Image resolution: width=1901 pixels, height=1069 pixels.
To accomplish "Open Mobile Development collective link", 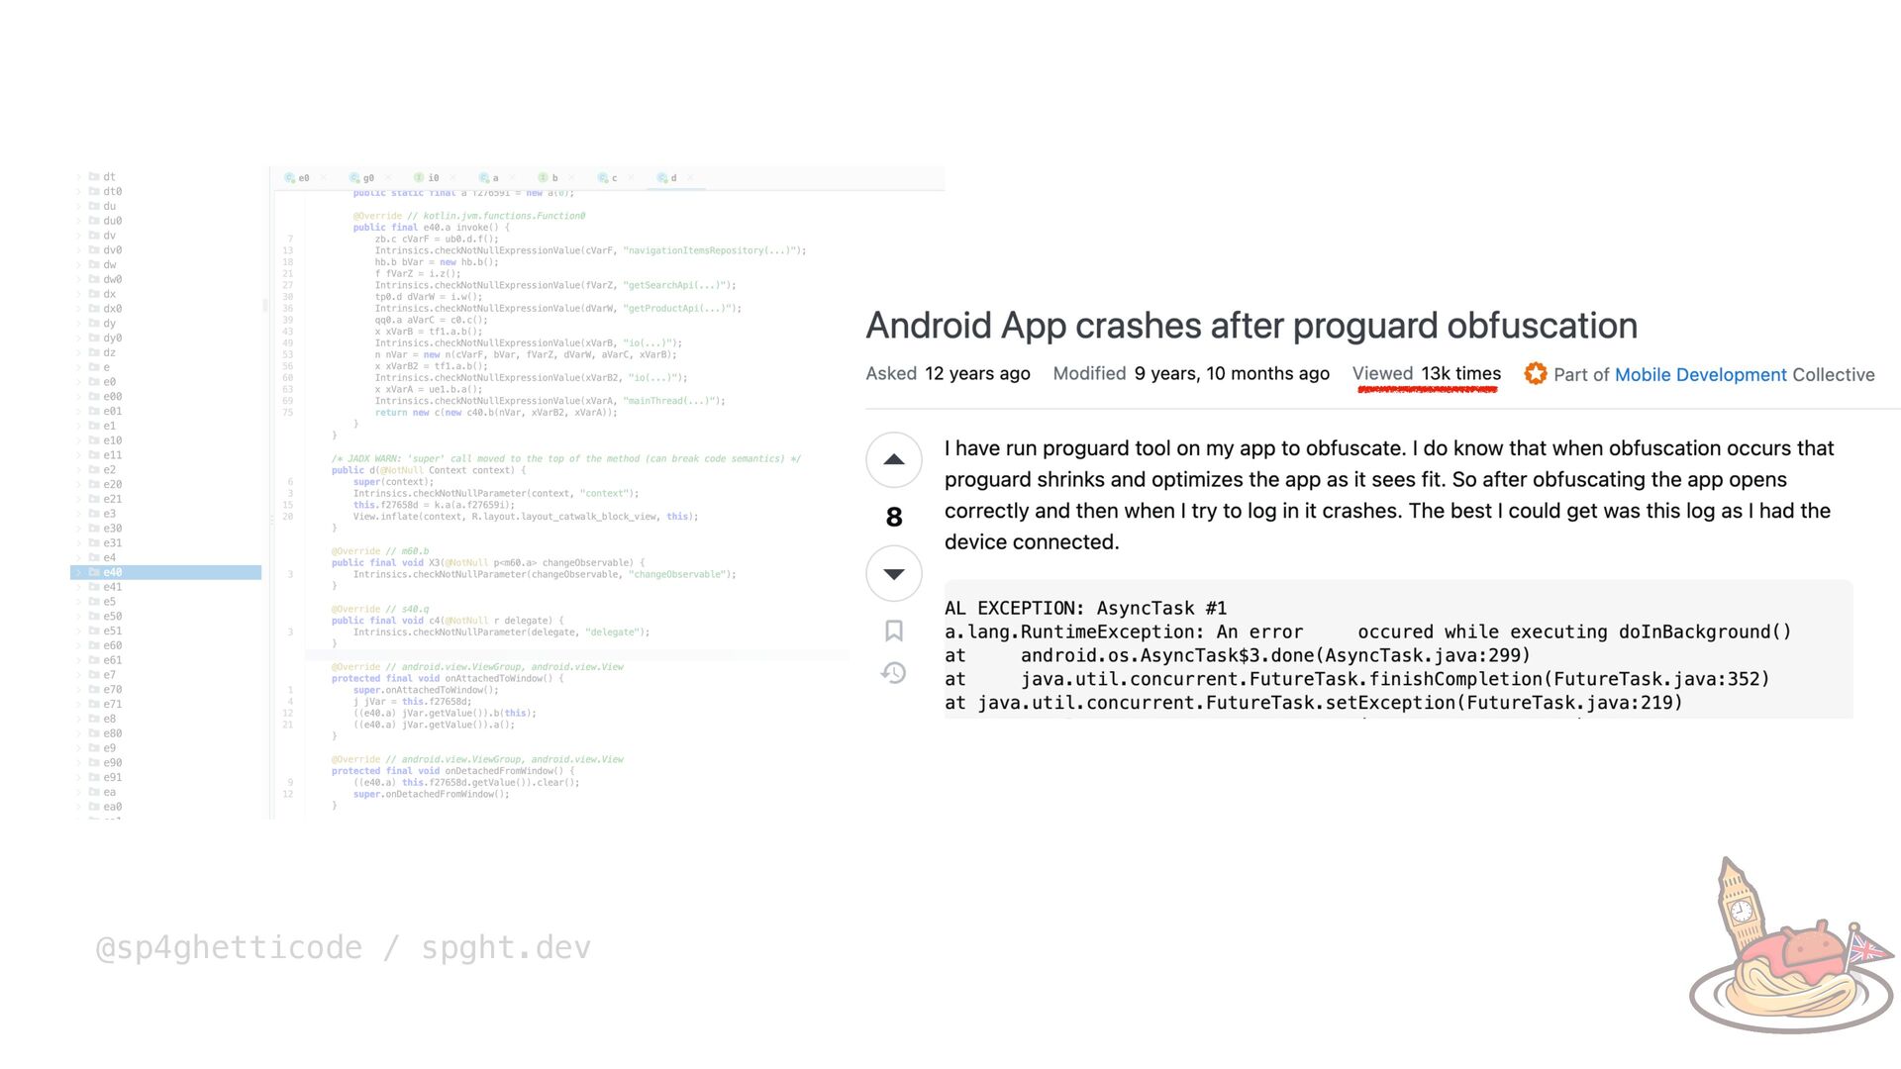I will (x=1700, y=375).
